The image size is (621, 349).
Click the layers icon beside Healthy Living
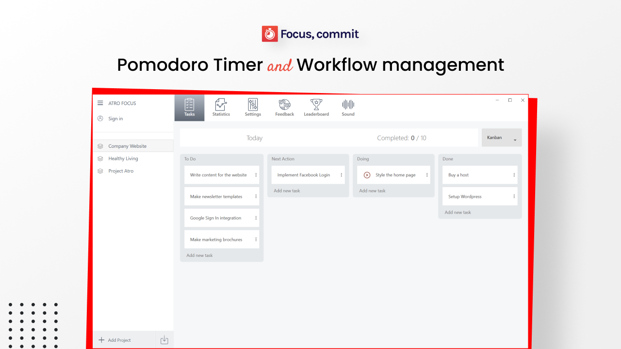[x=100, y=159]
